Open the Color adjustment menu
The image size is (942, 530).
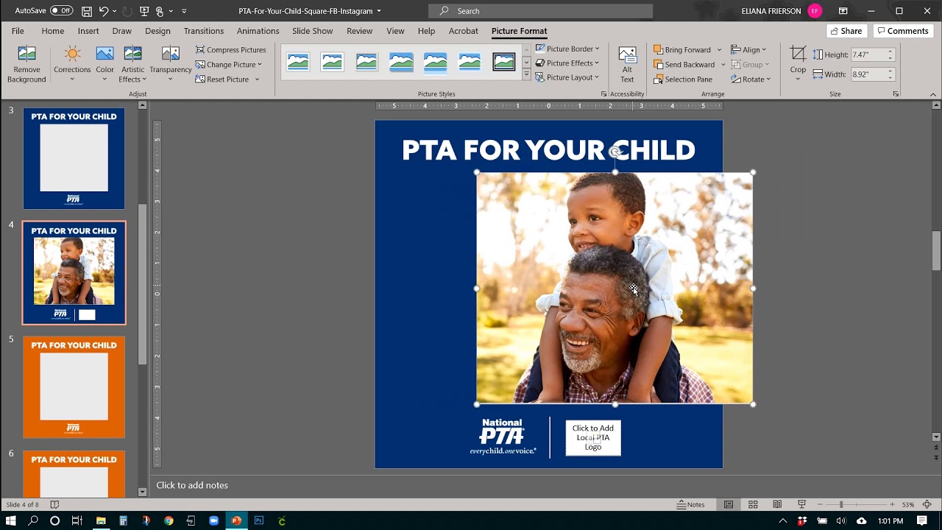pyautogui.click(x=105, y=65)
